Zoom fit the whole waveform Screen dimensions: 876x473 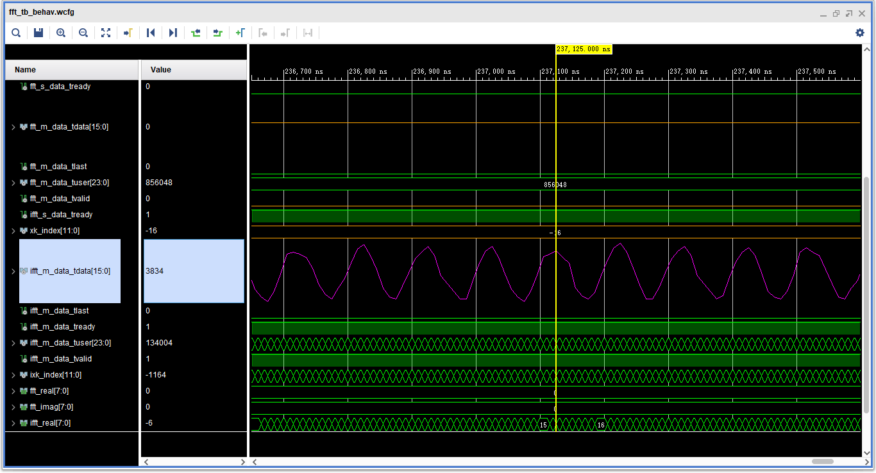click(x=106, y=33)
